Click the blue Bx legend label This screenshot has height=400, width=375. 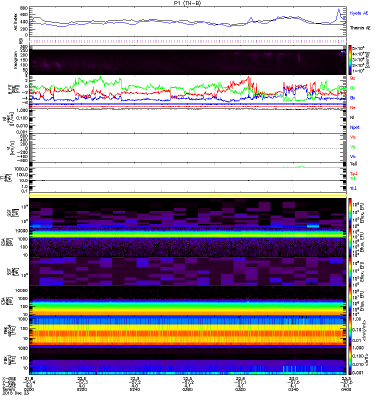point(352,97)
